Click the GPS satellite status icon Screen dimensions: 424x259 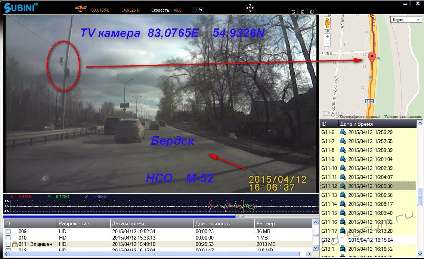click(x=80, y=8)
